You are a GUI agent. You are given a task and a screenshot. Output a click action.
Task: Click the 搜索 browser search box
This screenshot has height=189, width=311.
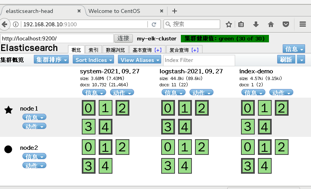192,24
